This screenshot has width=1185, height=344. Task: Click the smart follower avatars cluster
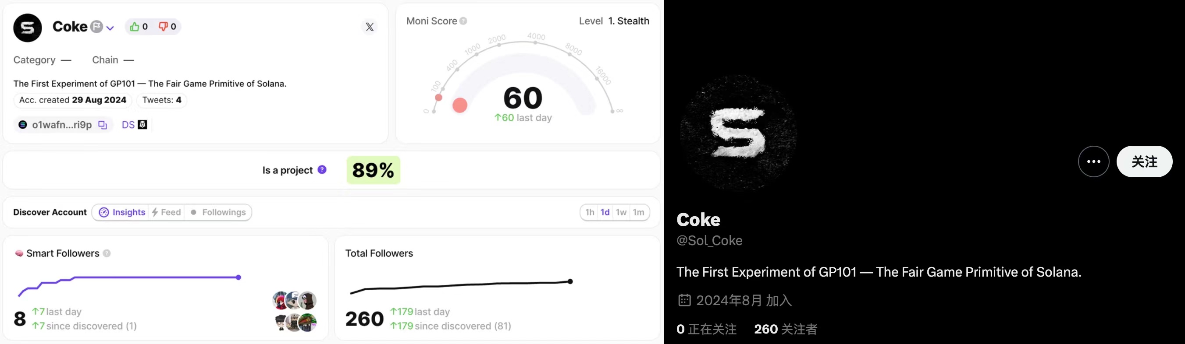[x=295, y=311]
